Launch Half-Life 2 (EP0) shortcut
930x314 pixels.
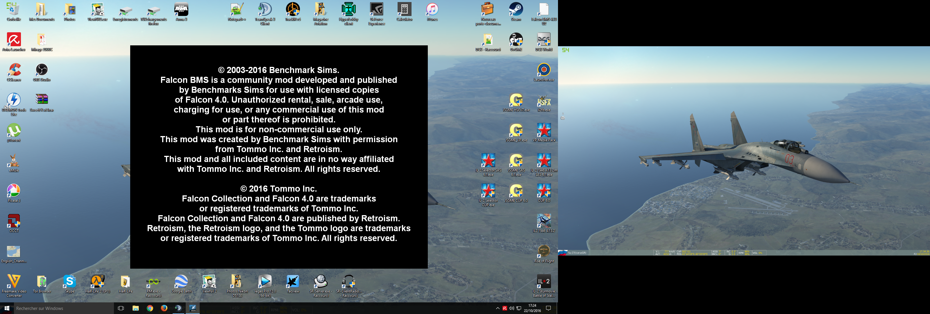(97, 284)
